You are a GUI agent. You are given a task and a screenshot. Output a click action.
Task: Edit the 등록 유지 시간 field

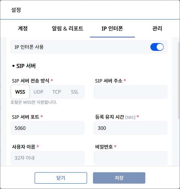coord(131,128)
